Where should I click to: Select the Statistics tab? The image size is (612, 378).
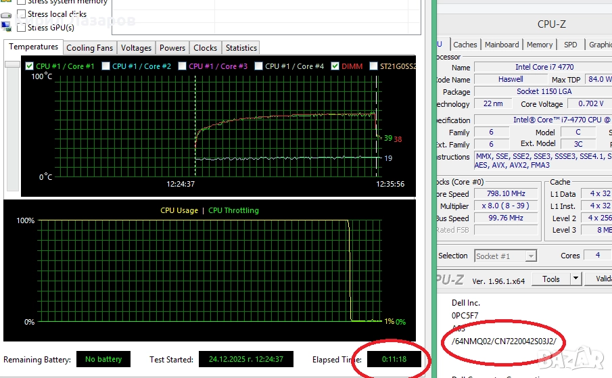(241, 48)
